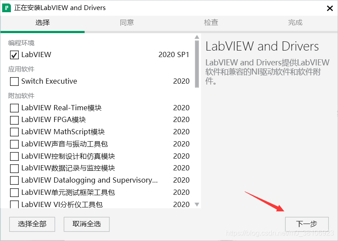
Task: Click the LabVIEW MathScript模块 label
Action: [63, 132]
